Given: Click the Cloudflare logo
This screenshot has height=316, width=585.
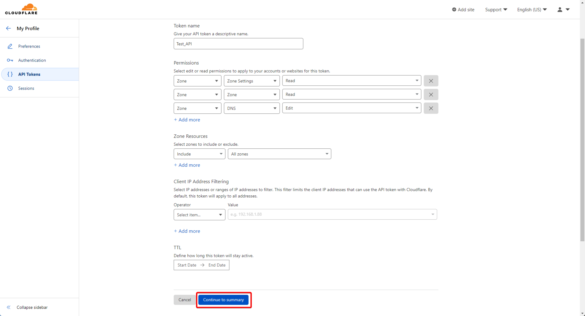Looking at the screenshot, I should point(21,9).
